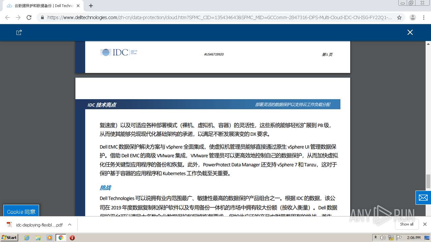The image size is (431, 242).
Task: Click the 第5页 page number text
Action: (327, 54)
